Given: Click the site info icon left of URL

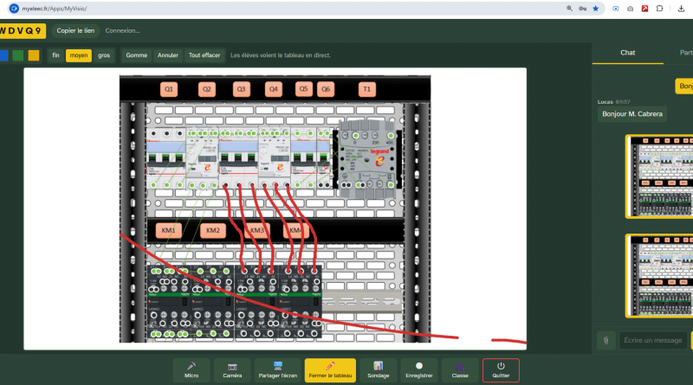Looking at the screenshot, I should 14,9.
